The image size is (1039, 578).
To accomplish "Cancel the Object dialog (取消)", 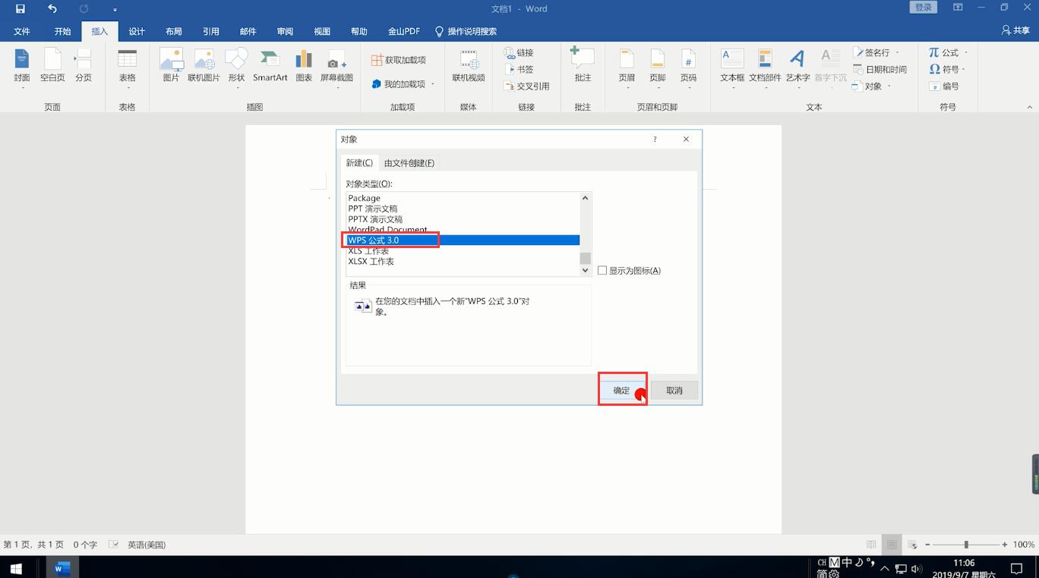I will pyautogui.click(x=674, y=390).
